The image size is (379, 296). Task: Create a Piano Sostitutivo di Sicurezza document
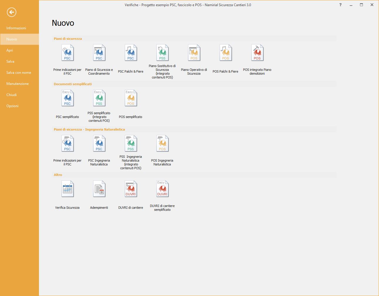click(x=162, y=53)
